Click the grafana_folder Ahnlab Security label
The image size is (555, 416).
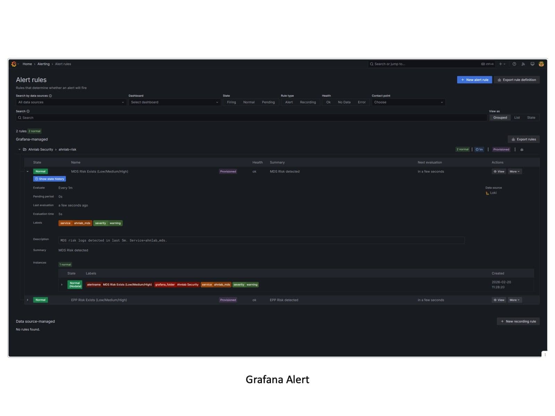177,285
